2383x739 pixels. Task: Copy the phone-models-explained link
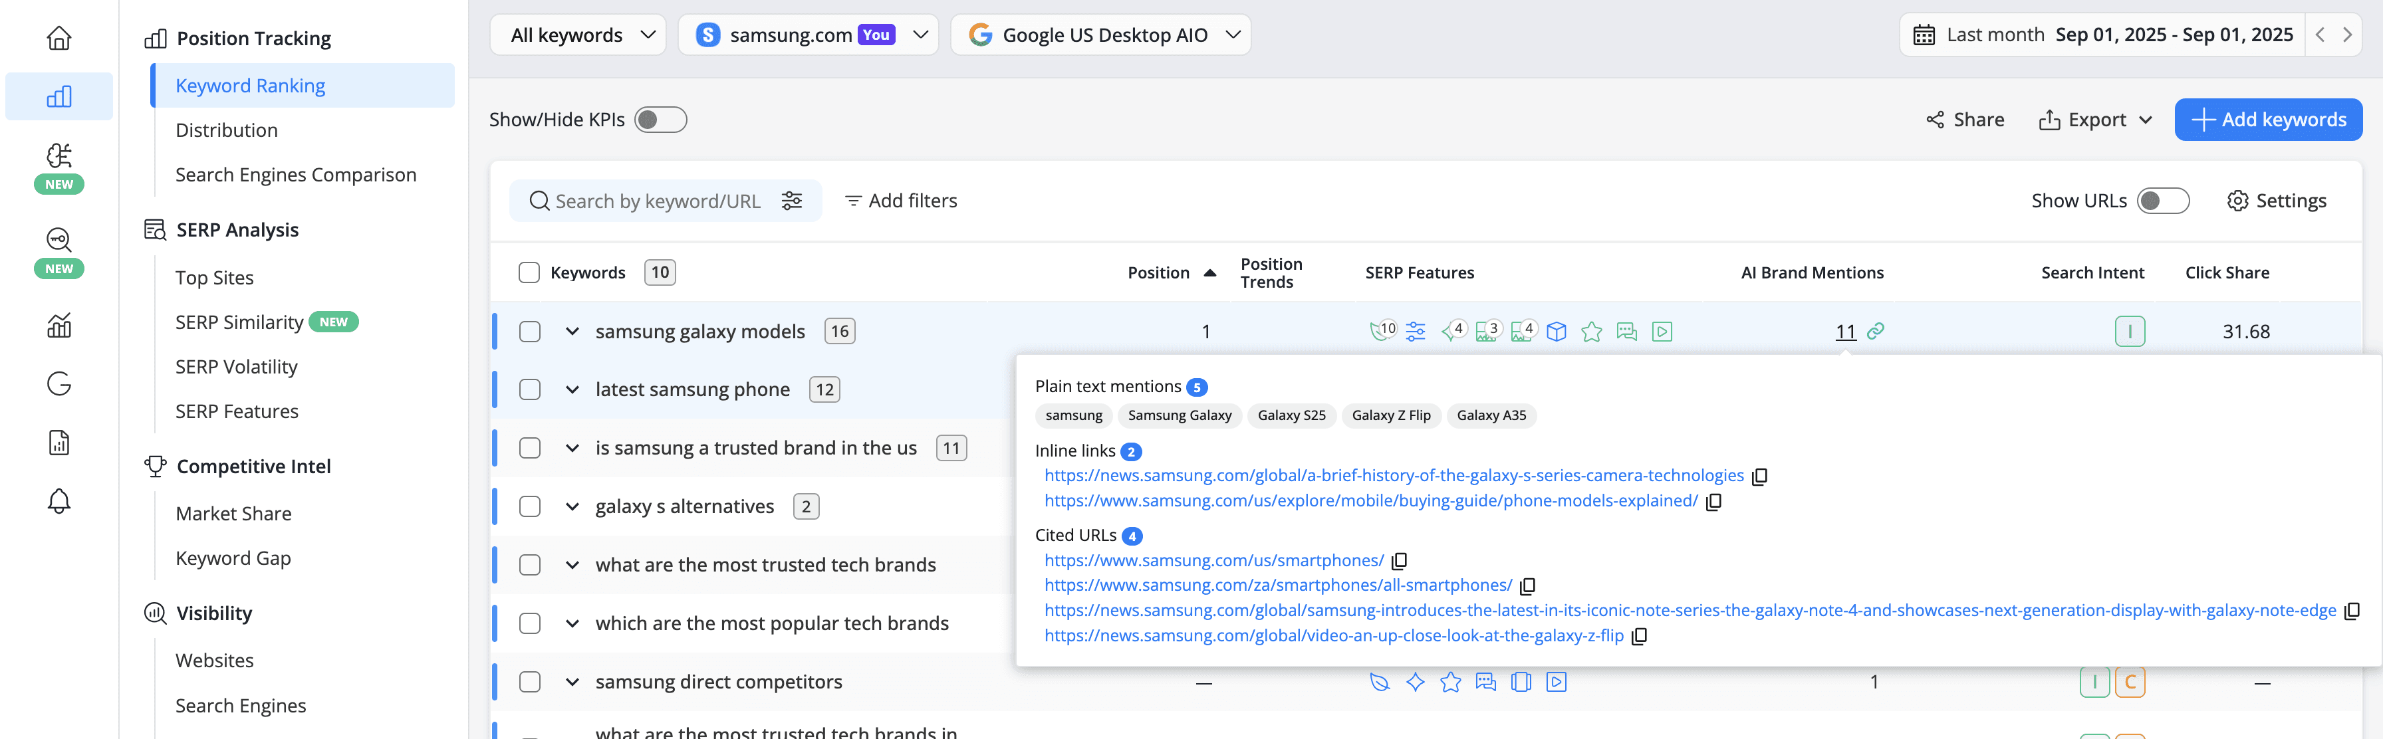coord(1713,501)
